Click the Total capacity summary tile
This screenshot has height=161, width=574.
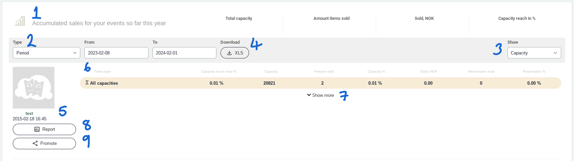click(x=239, y=18)
